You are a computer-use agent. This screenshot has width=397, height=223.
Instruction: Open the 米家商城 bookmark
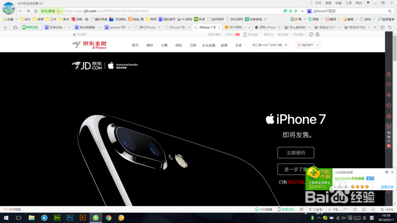point(253,19)
